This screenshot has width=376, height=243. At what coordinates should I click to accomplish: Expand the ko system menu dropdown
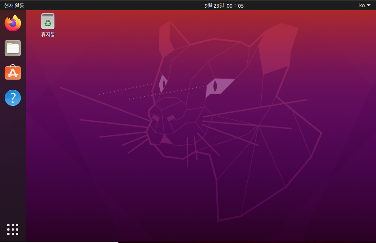click(x=365, y=5)
